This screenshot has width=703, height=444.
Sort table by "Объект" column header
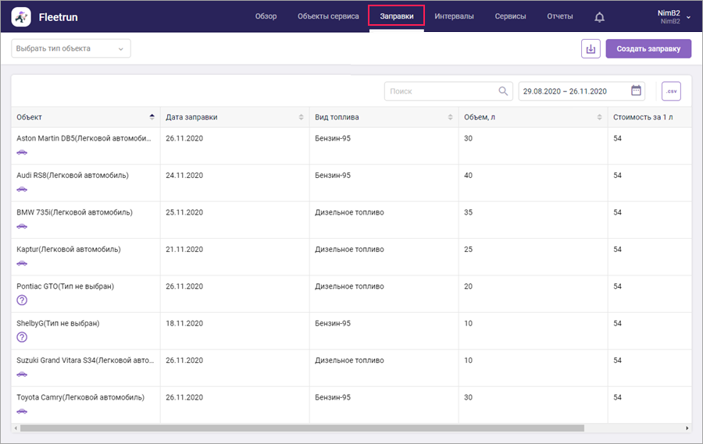[84, 117]
